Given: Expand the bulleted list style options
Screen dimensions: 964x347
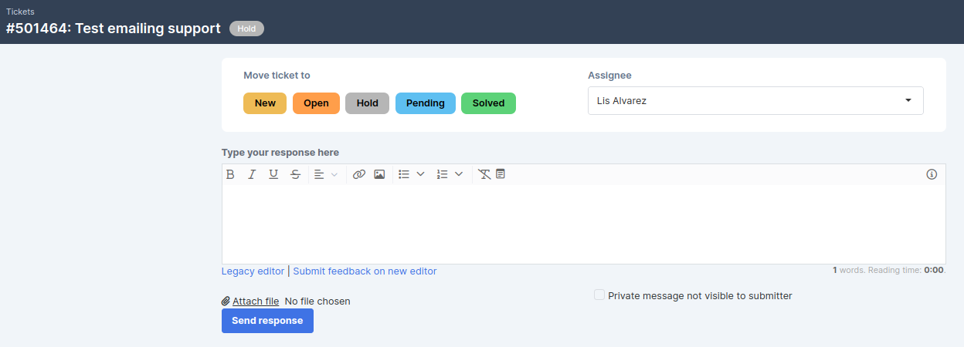Looking at the screenshot, I should point(421,174).
